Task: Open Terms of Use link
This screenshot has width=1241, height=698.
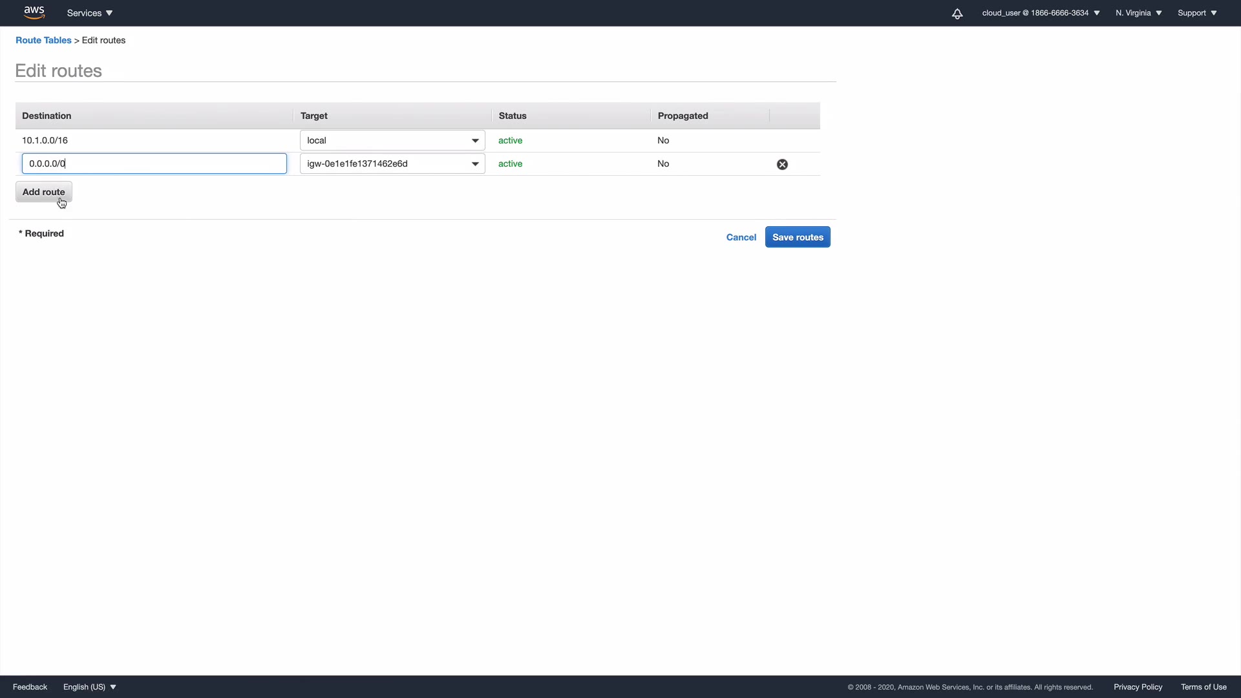Action: pyautogui.click(x=1203, y=687)
